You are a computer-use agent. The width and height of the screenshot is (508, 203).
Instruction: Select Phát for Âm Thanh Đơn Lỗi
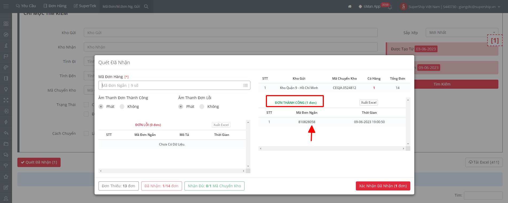[x=181, y=107]
